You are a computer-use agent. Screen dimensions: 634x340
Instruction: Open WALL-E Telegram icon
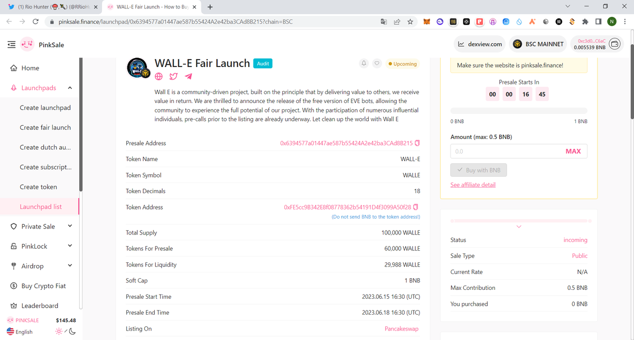click(188, 76)
